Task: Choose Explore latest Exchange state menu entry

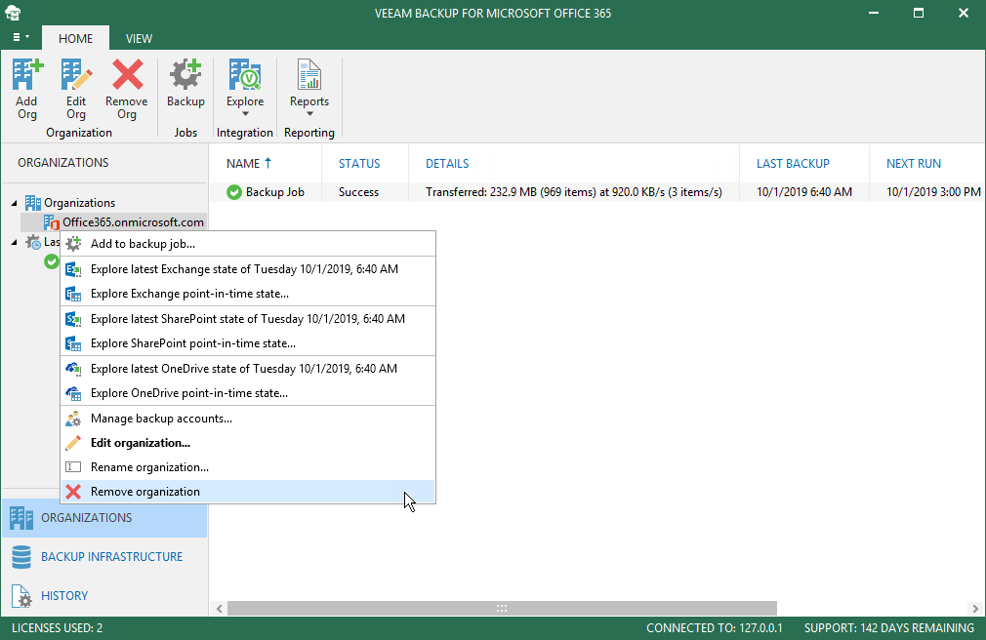Action: [248, 269]
